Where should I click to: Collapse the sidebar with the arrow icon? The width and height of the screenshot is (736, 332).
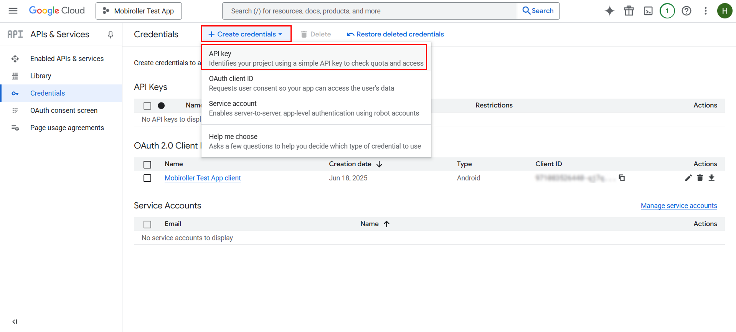pyautogui.click(x=15, y=322)
